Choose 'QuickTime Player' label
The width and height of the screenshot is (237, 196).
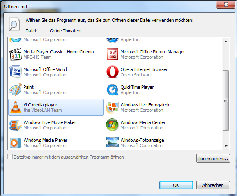(x=137, y=87)
